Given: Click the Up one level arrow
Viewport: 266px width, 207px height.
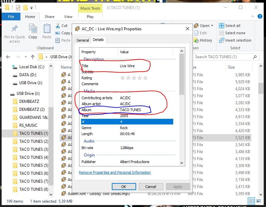Looking at the screenshot, I should 33,57.
